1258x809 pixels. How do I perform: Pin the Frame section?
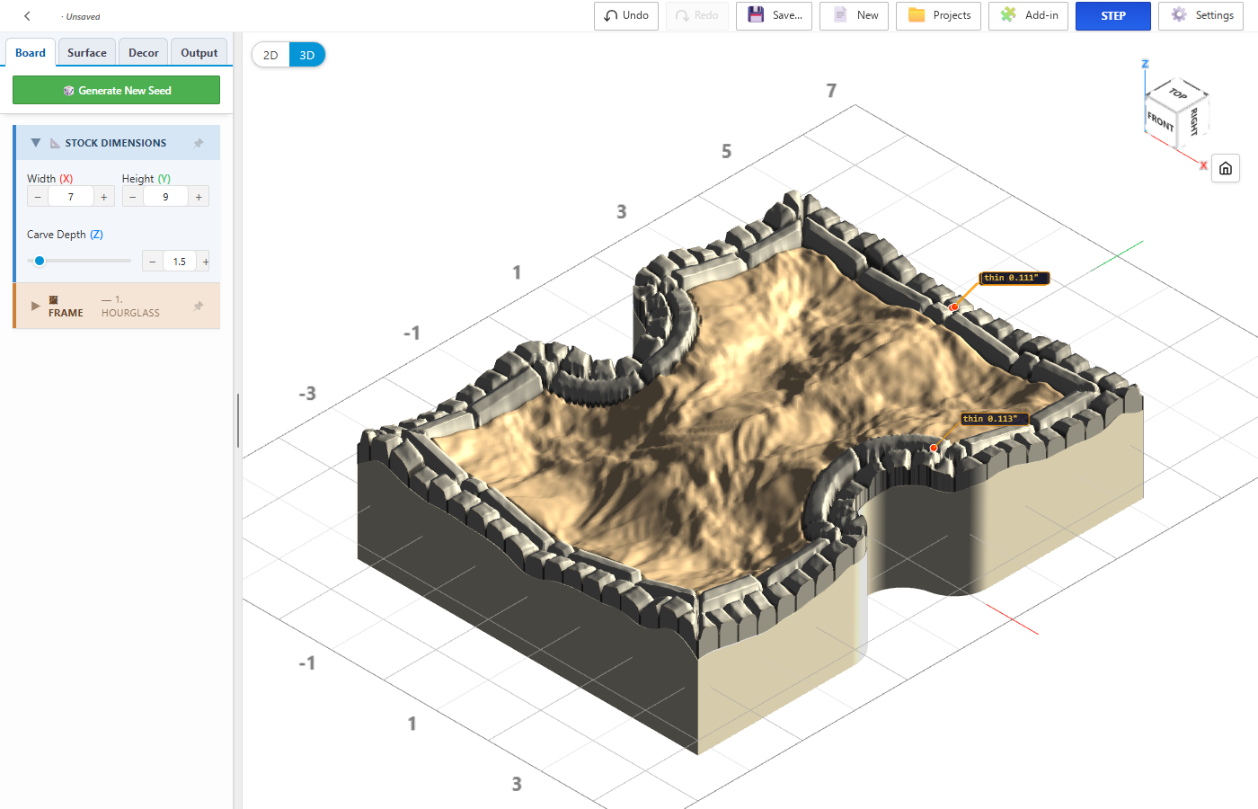(x=199, y=307)
